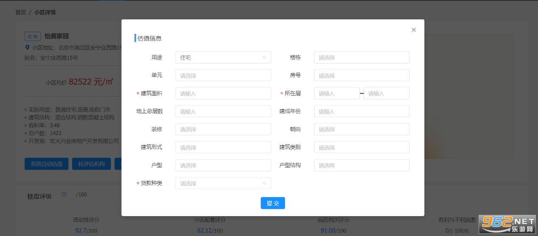This screenshot has width=538, height=236.
Task: Select the 房号 field
Action: (x=362, y=75)
